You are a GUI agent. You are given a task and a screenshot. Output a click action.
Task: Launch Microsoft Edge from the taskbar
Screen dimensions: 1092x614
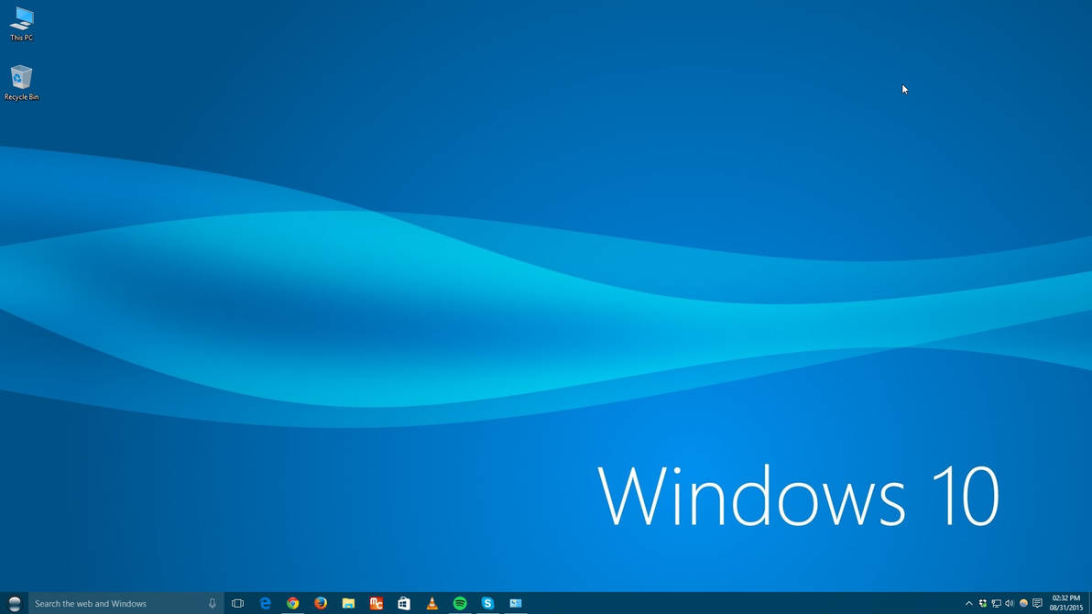[x=266, y=604]
